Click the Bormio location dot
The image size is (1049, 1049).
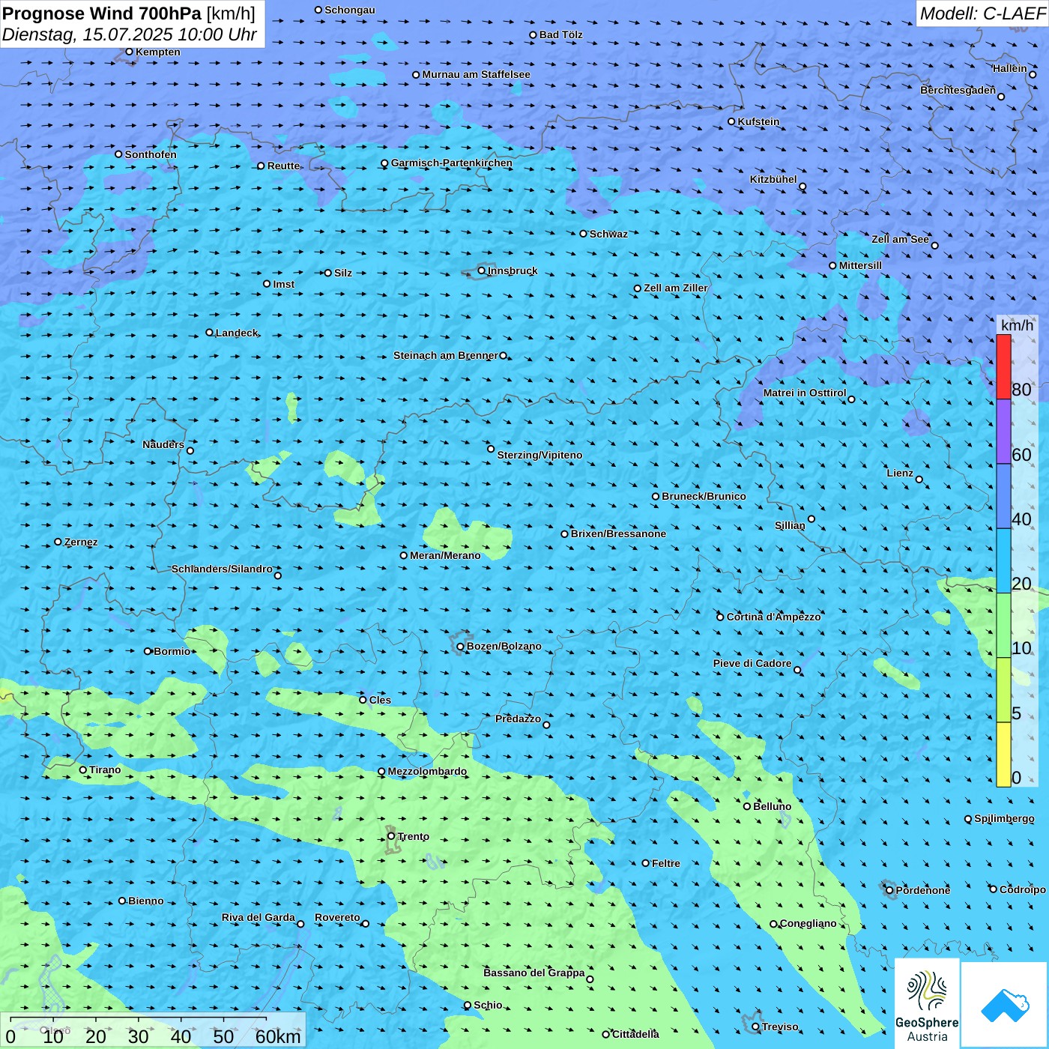(148, 651)
